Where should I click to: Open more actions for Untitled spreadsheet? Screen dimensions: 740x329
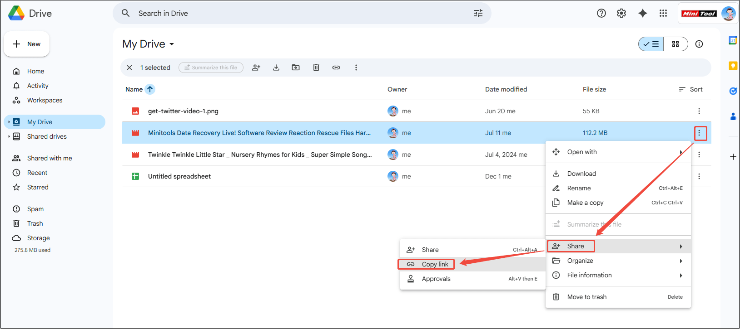(x=699, y=176)
